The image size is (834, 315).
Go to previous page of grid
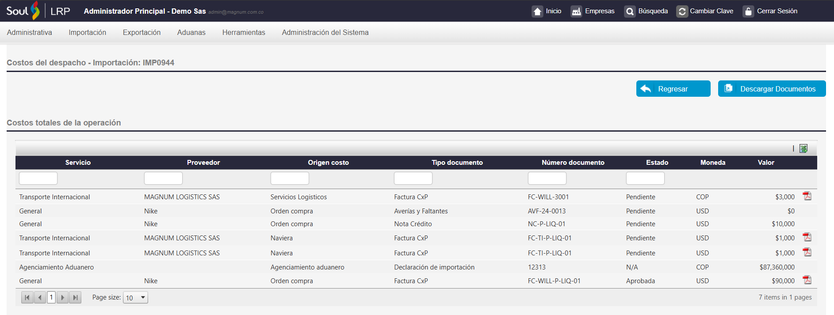coord(40,297)
